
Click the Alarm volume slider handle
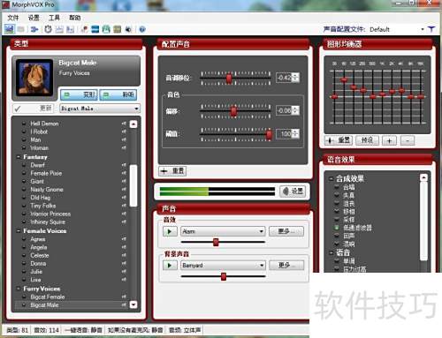tap(216, 242)
